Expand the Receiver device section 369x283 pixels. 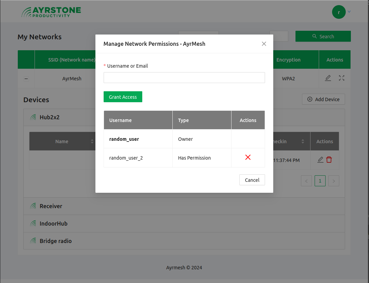click(x=184, y=206)
